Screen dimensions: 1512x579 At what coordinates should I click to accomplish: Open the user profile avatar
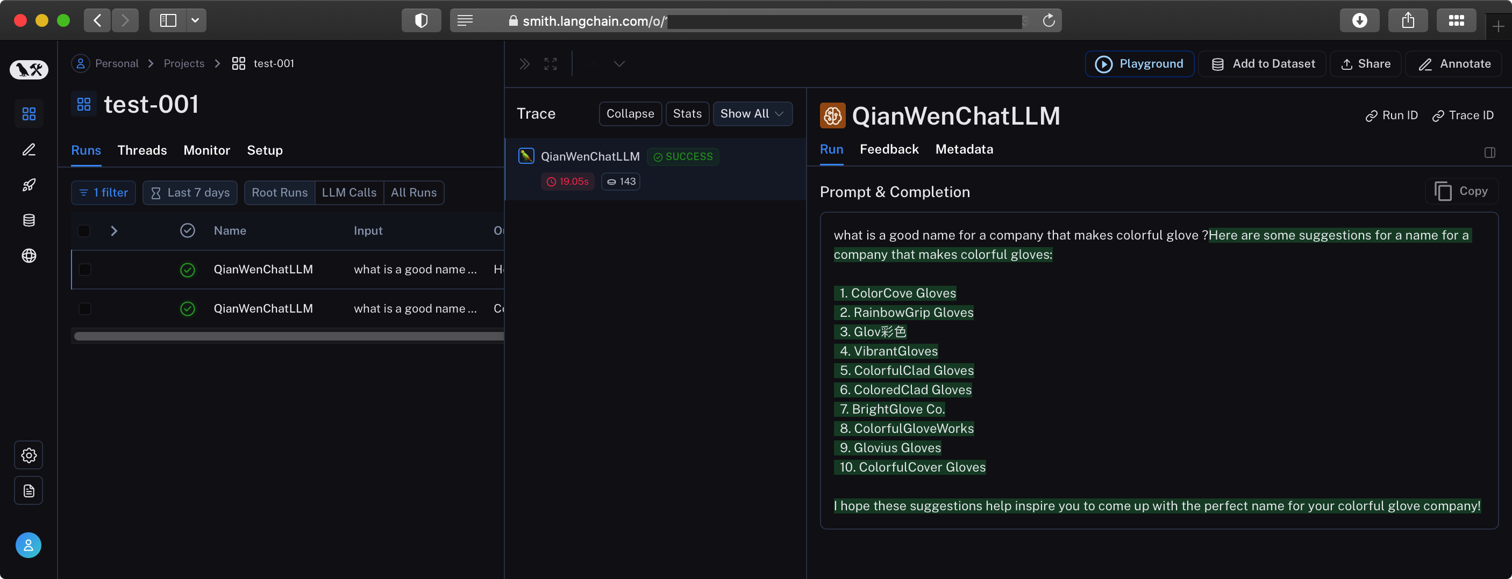pos(28,545)
